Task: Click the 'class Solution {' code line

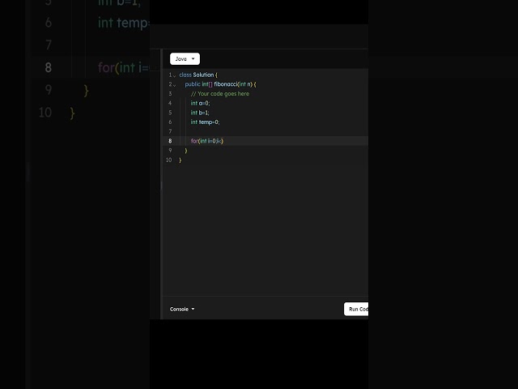Action: 198,75
